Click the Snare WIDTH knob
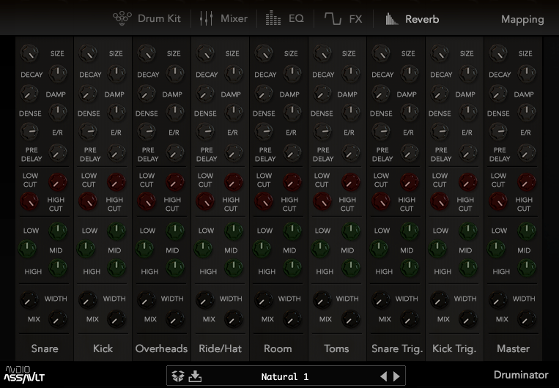This screenshot has height=388, width=559. [x=29, y=300]
